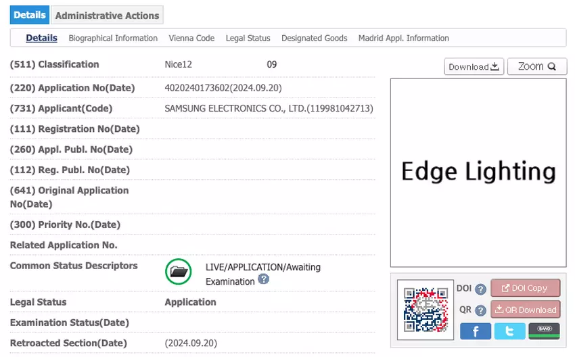575x357 pixels.
Task: Open Madrid Appl. Information sub-tab
Action: click(x=404, y=38)
